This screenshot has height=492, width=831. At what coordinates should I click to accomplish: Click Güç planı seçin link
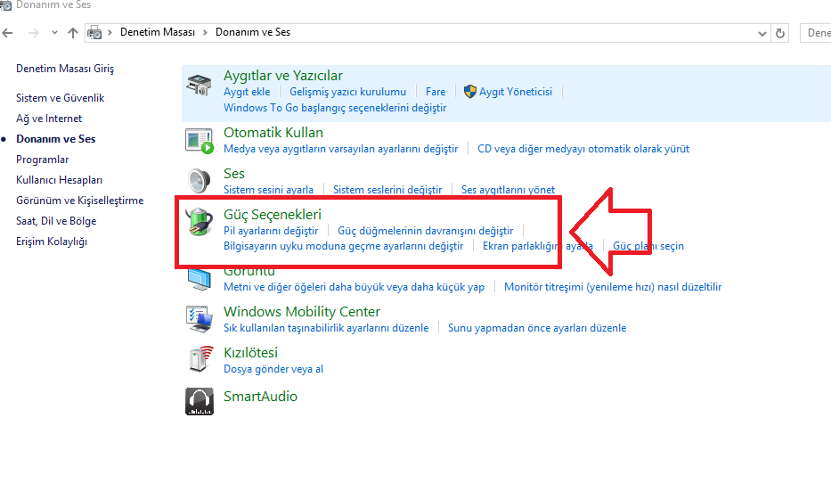648,246
